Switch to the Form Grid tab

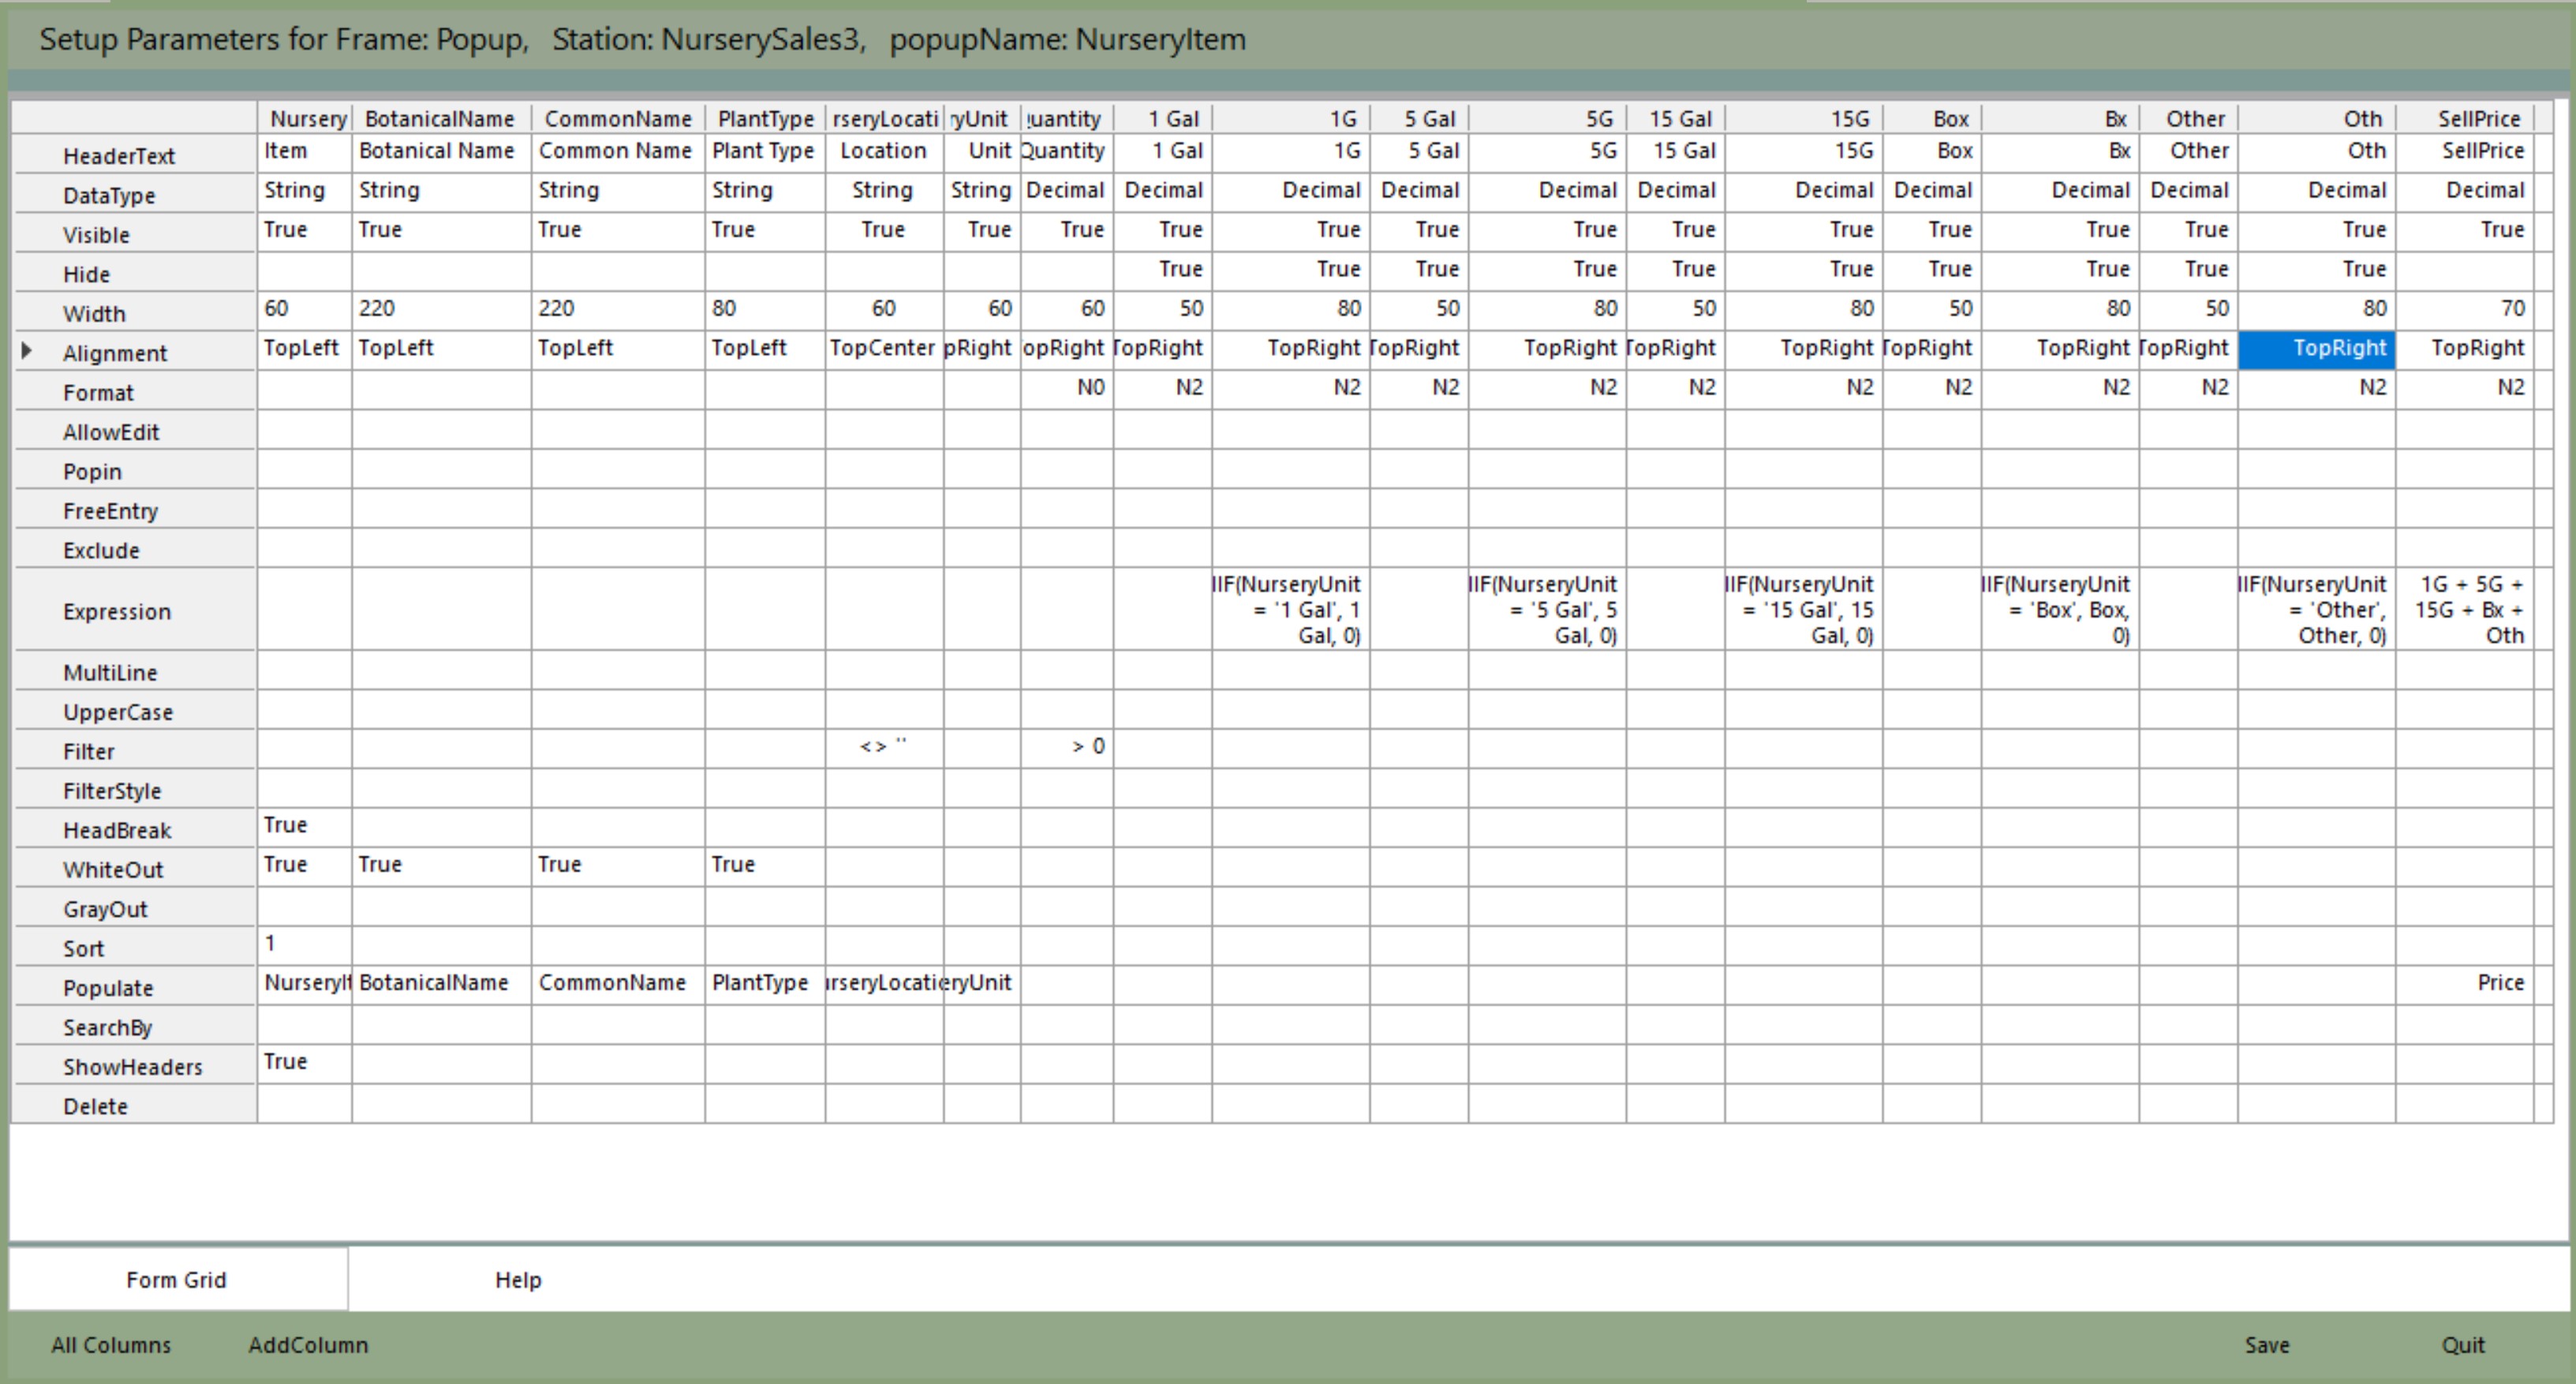pyautogui.click(x=177, y=1280)
